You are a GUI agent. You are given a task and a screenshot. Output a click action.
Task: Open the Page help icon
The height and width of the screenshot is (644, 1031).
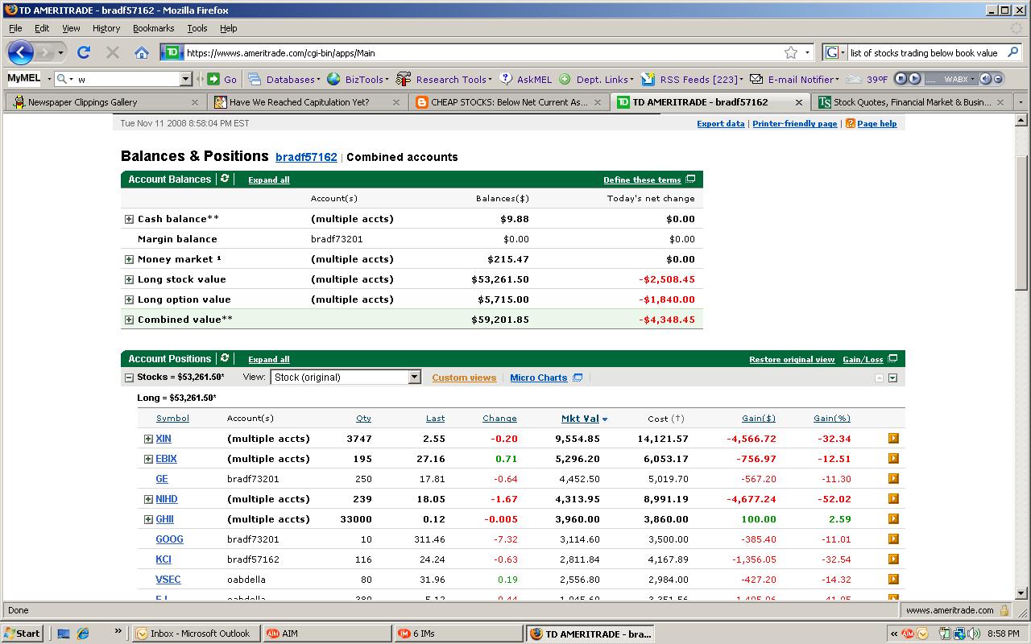coord(851,124)
